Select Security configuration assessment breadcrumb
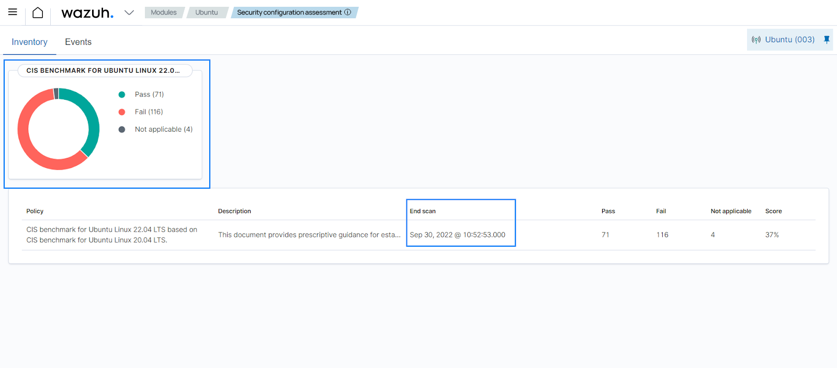 coord(289,13)
